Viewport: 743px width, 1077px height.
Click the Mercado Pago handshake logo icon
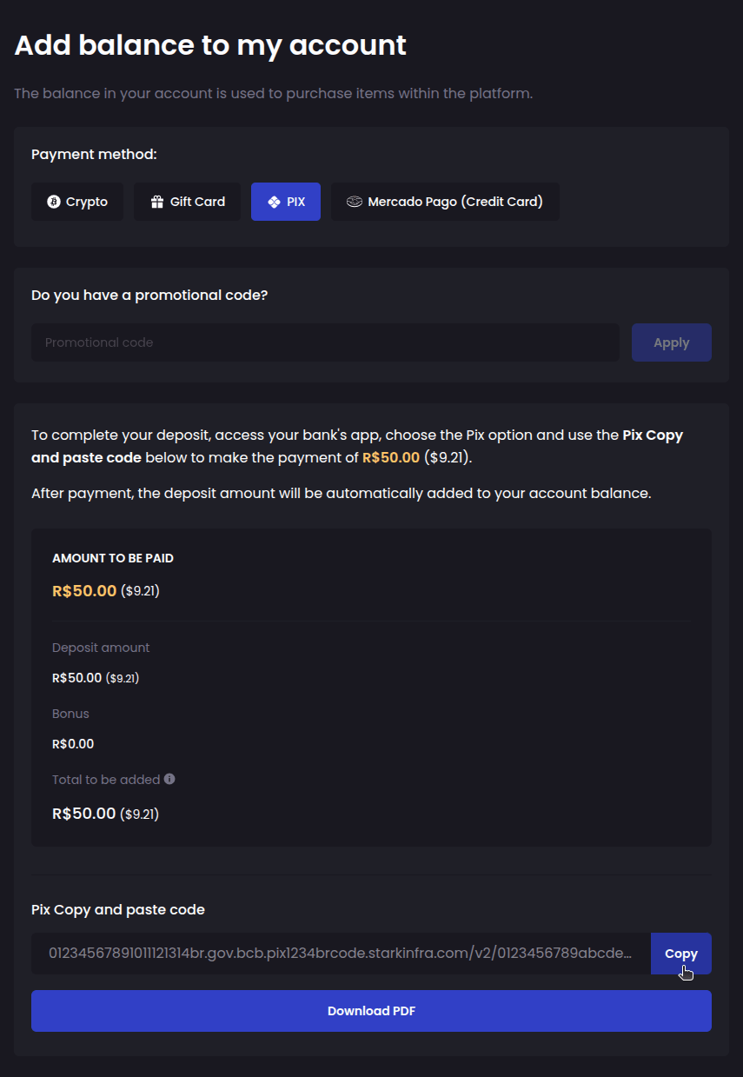[x=353, y=201]
